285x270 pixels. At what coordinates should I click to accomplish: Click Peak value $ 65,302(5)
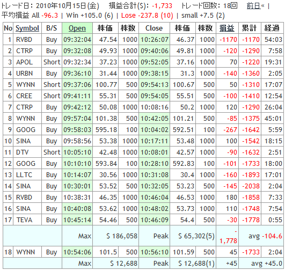point(196,236)
